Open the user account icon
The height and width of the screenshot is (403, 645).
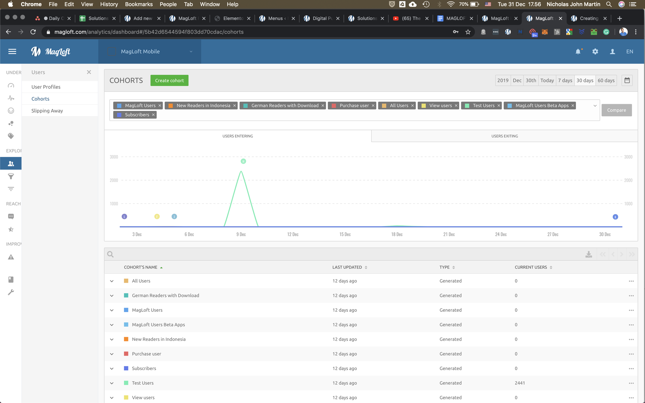tap(612, 52)
